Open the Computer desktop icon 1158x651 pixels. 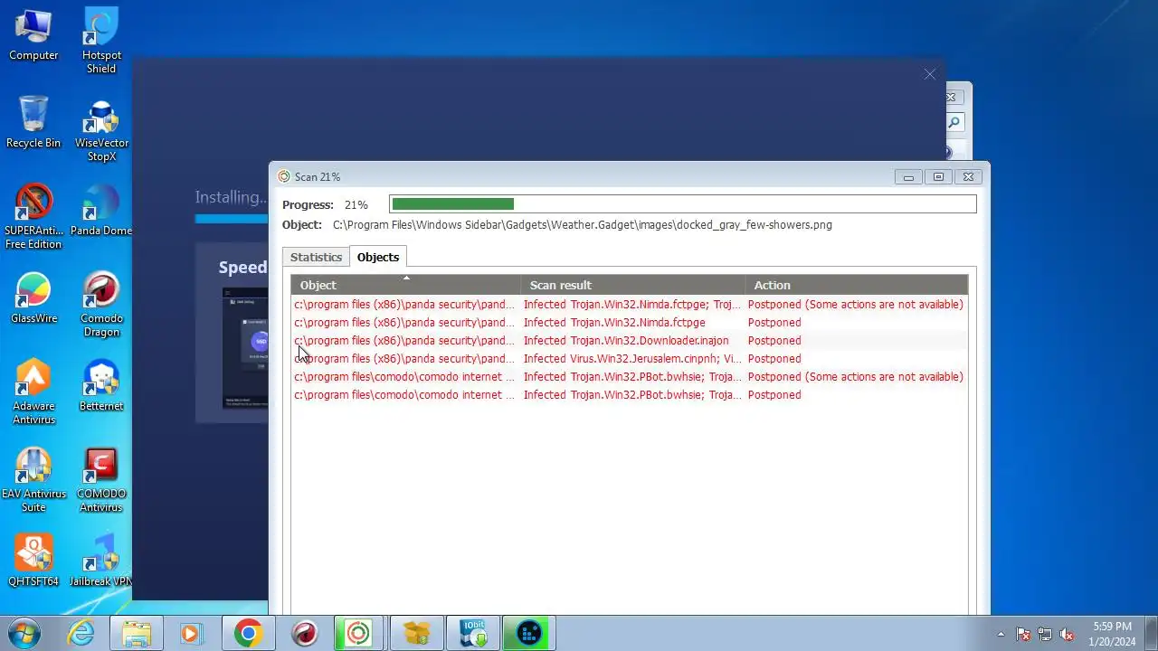click(x=33, y=35)
